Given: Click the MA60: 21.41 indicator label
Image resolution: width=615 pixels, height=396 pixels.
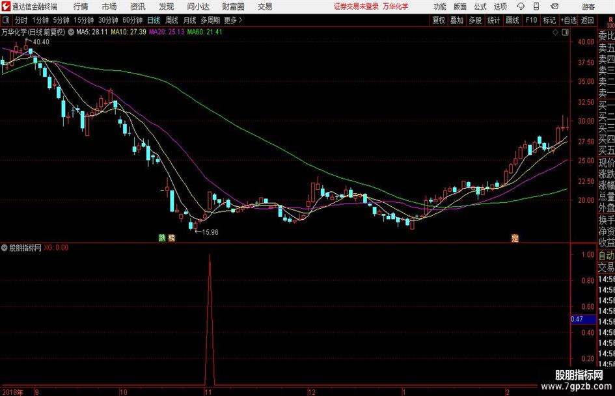Looking at the screenshot, I should tap(205, 32).
